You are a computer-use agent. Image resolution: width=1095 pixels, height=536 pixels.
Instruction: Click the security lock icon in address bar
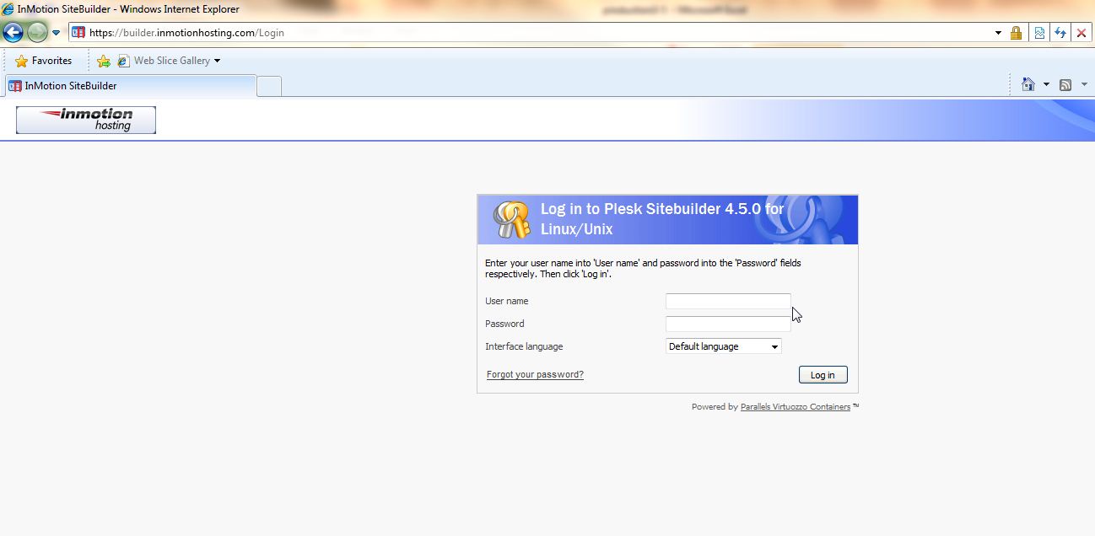1017,33
